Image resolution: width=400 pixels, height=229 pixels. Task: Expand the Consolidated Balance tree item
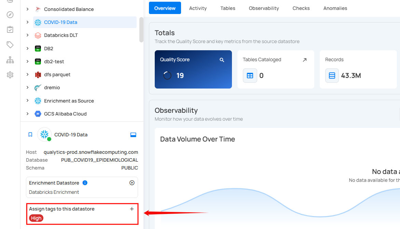tap(28, 9)
